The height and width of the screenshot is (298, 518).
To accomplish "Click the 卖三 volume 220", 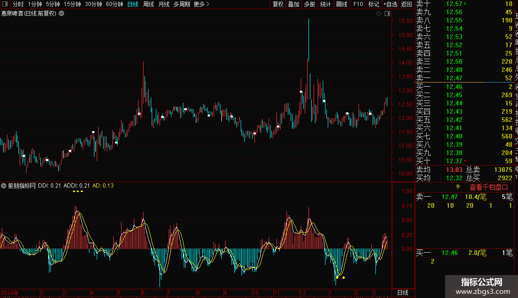I will click(507, 61).
